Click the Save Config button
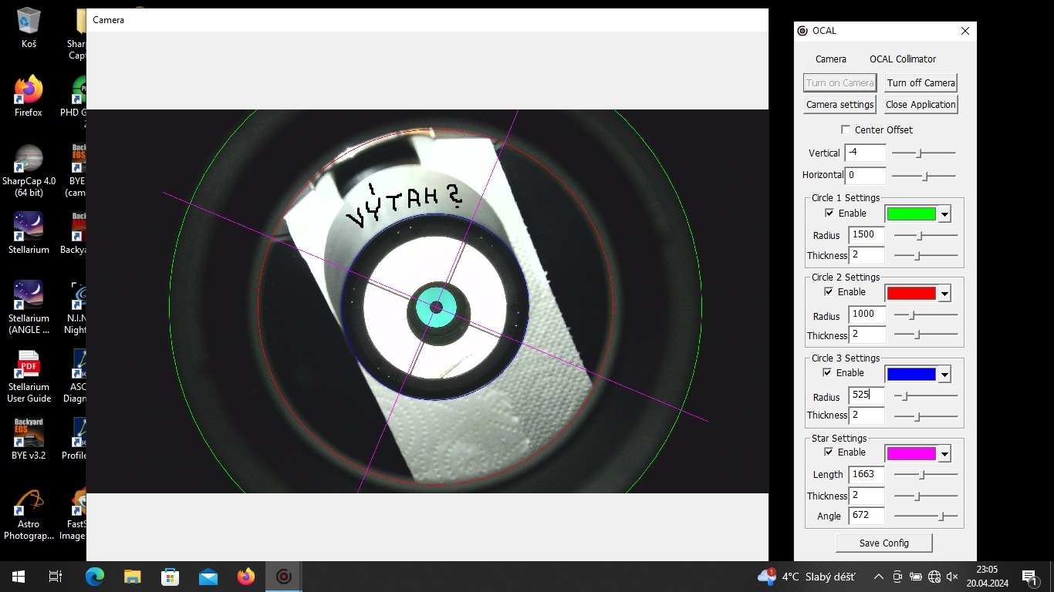 [x=884, y=543]
